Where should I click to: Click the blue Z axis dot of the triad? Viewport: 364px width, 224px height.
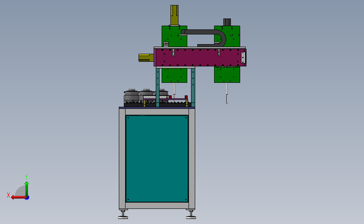tap(27, 198)
